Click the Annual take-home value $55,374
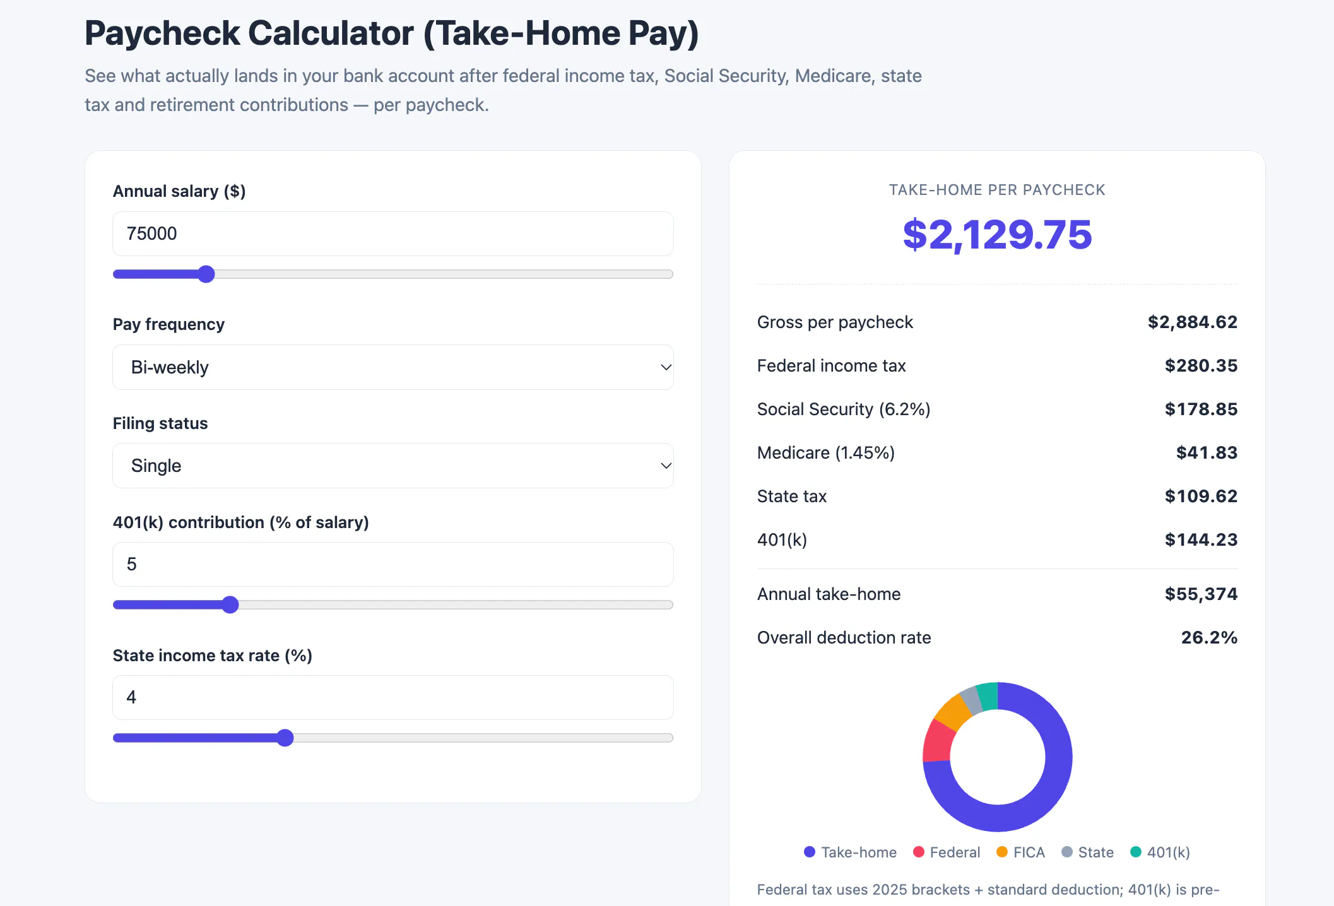The width and height of the screenshot is (1334, 906). click(x=1201, y=594)
